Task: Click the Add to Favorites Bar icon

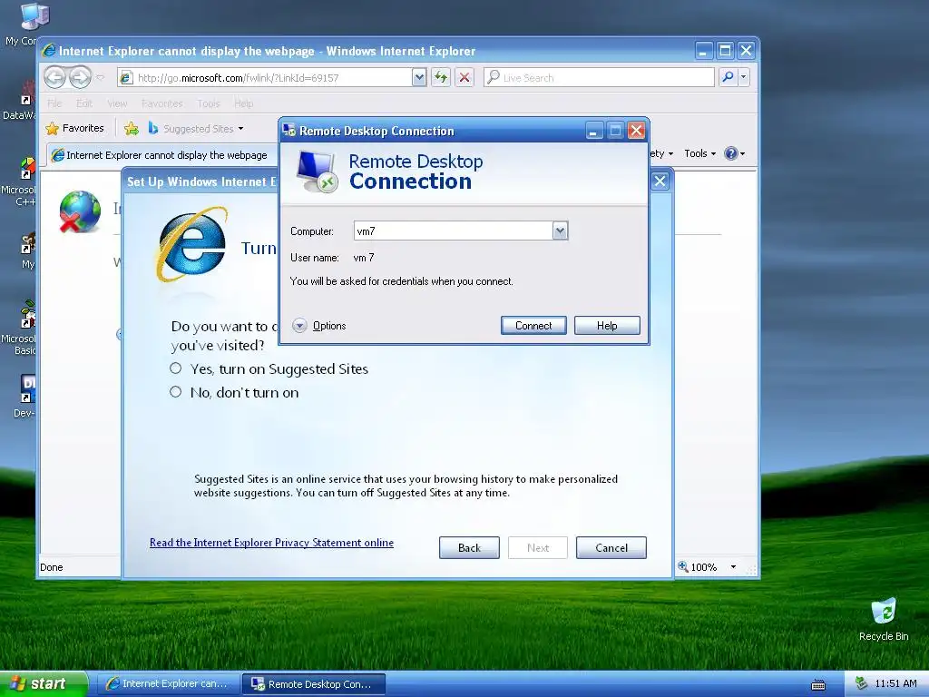Action: [132, 128]
